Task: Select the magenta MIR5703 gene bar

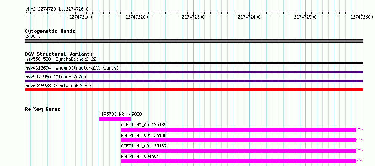Action: click(x=115, y=119)
